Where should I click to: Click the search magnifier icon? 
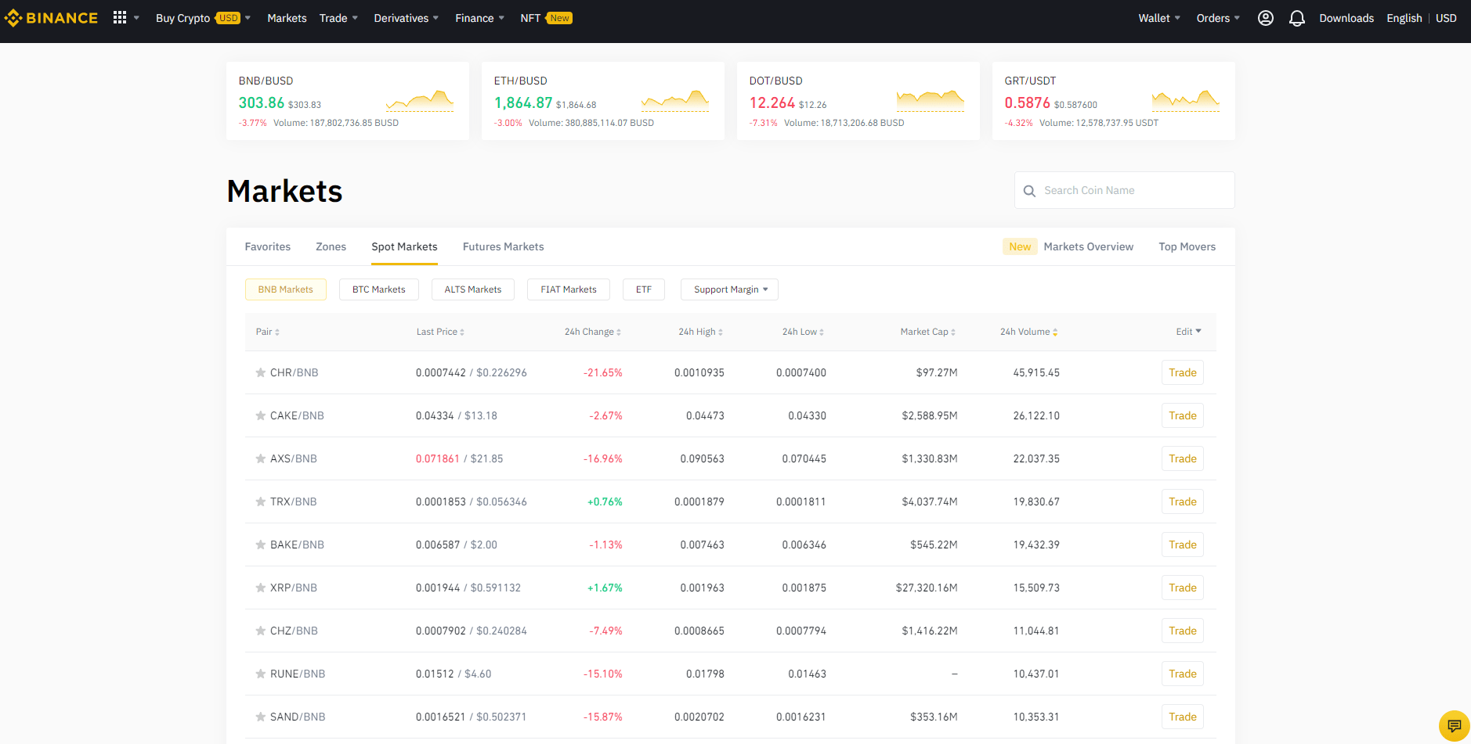click(x=1030, y=191)
